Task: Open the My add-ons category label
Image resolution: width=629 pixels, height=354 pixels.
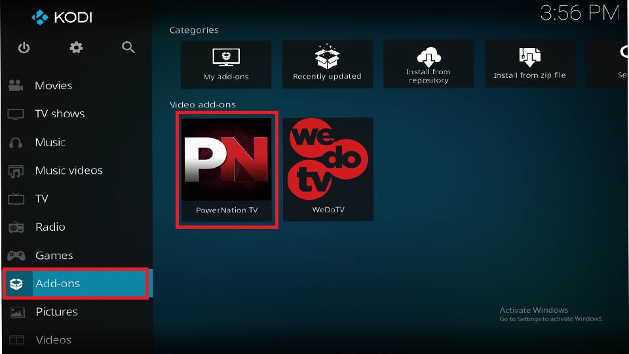Action: point(226,77)
